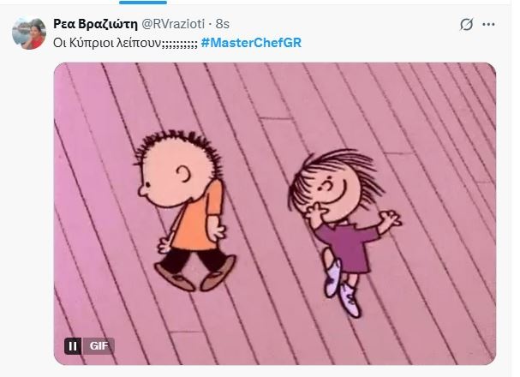
Task: Visit the Ρεα Βραζιώτη display name link
Action: coord(95,24)
